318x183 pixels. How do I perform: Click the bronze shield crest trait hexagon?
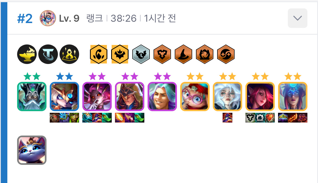click(162, 54)
